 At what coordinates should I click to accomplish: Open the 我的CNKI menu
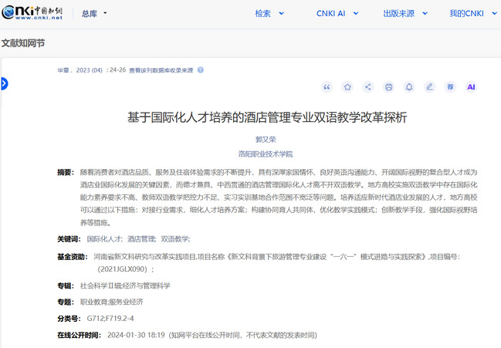click(471, 13)
